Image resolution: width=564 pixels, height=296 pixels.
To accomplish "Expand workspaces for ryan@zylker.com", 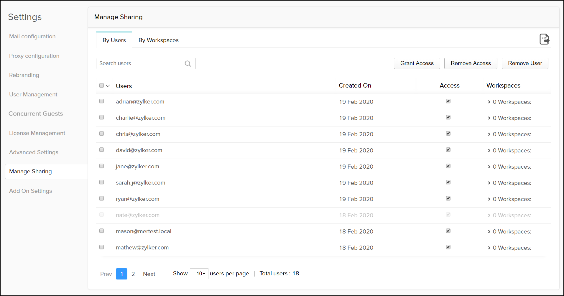I will (489, 199).
